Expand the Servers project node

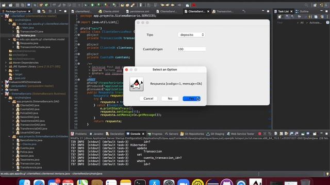pos(2,90)
